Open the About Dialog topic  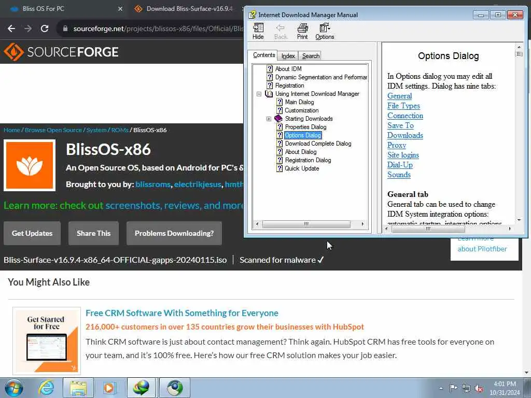[x=301, y=152]
